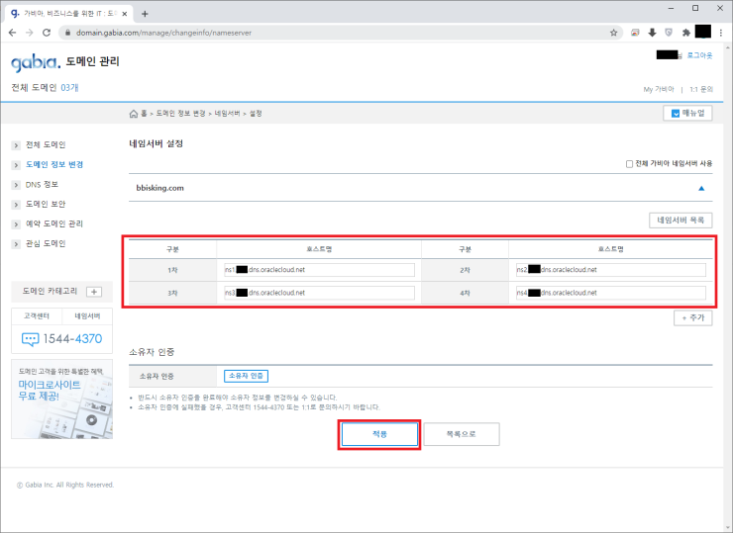Open the Chrome three-dot menu
Screen dimensions: 733x533
pos(722,32)
